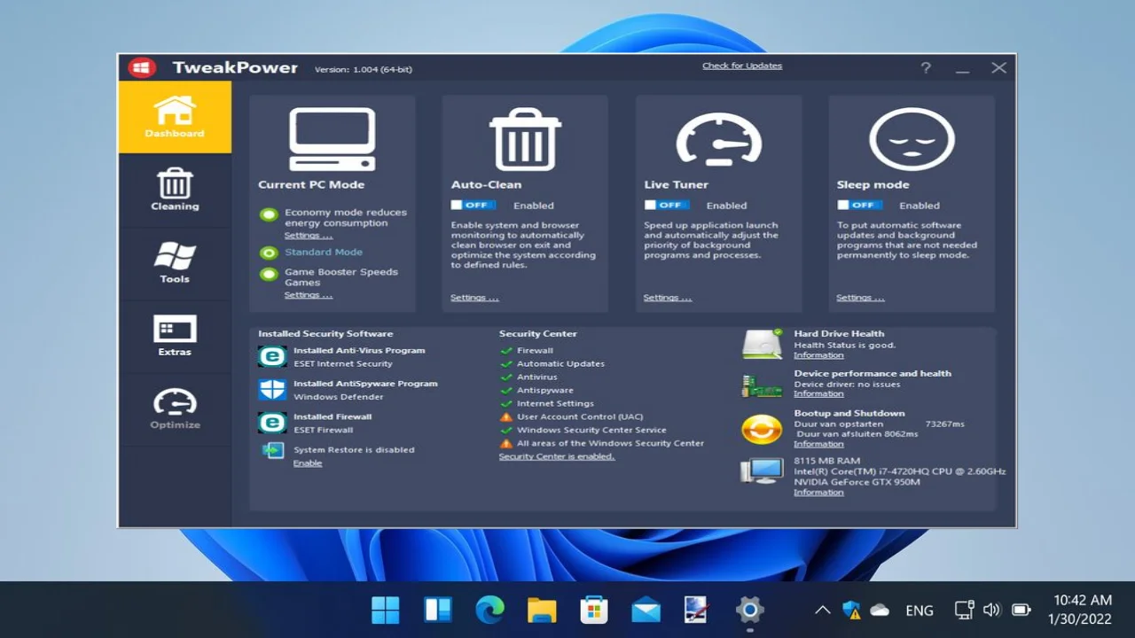Screen dimensions: 1135x638
Task: Go to the Optimize sidebar section
Action: coord(175,408)
